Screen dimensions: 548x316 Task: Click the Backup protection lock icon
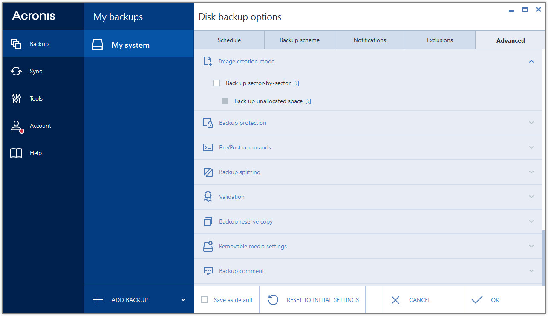(x=208, y=123)
